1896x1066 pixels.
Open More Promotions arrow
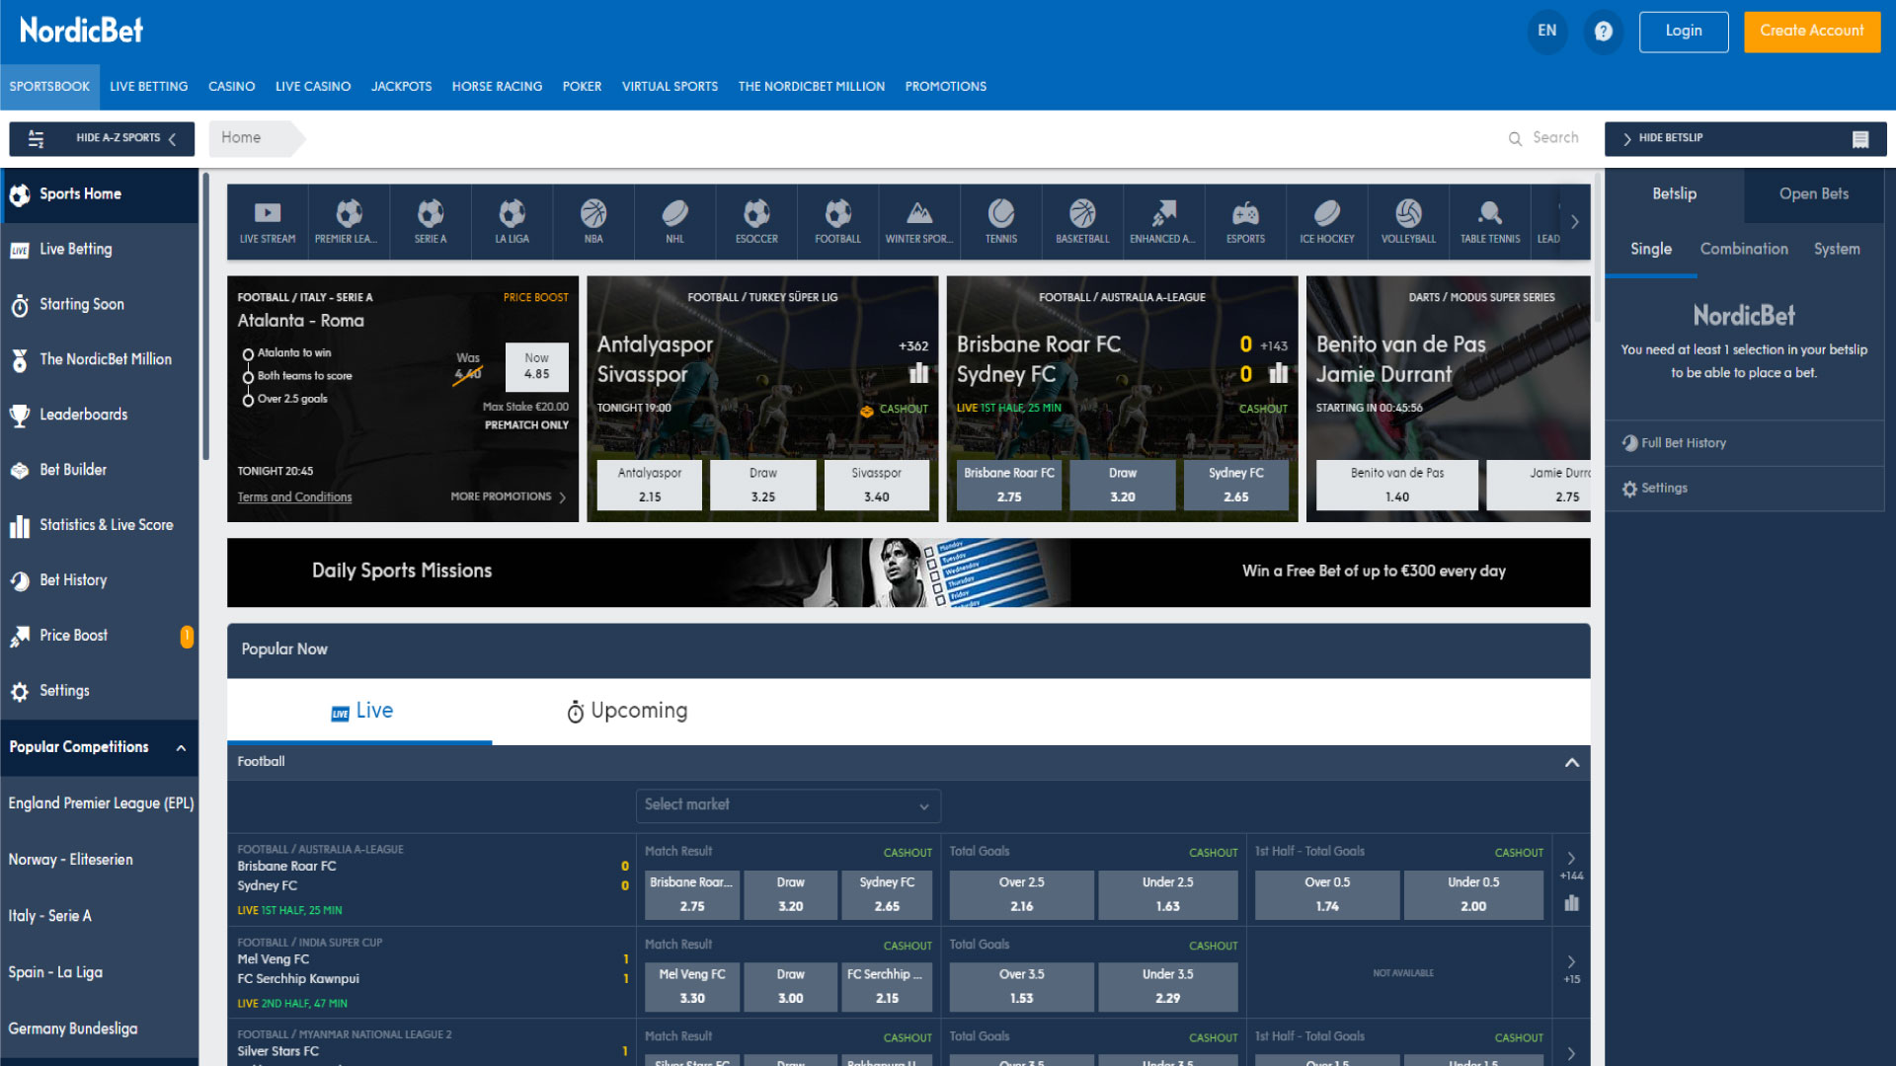click(562, 497)
